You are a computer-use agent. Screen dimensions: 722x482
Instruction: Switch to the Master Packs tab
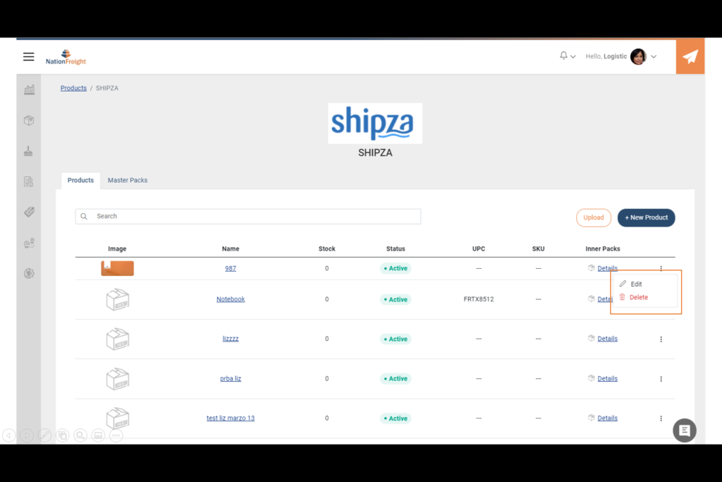click(128, 180)
